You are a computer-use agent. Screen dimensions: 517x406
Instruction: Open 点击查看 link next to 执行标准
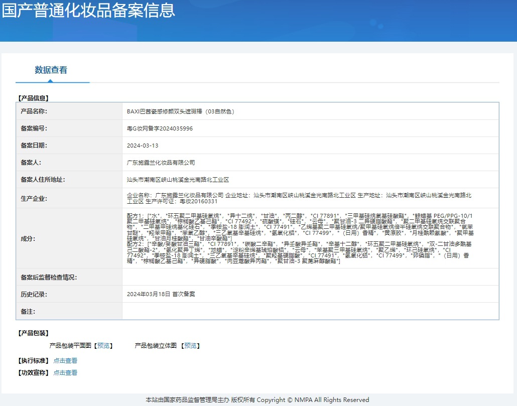coord(65,360)
